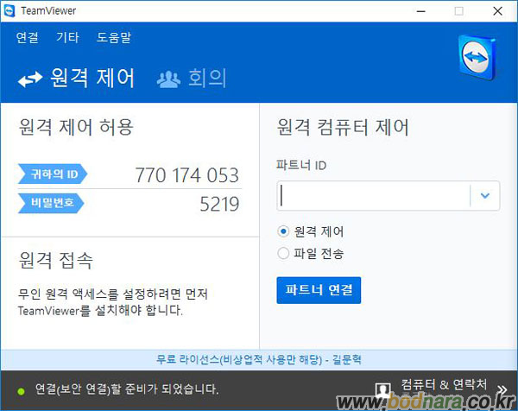Click the people meeting icon

click(x=168, y=79)
